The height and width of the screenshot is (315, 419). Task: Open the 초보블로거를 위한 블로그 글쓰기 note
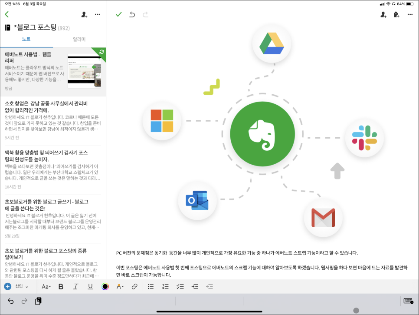[x=53, y=219]
